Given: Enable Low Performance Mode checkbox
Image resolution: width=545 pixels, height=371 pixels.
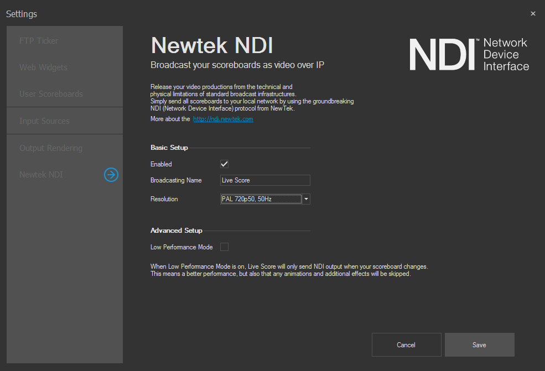Looking at the screenshot, I should [224, 247].
